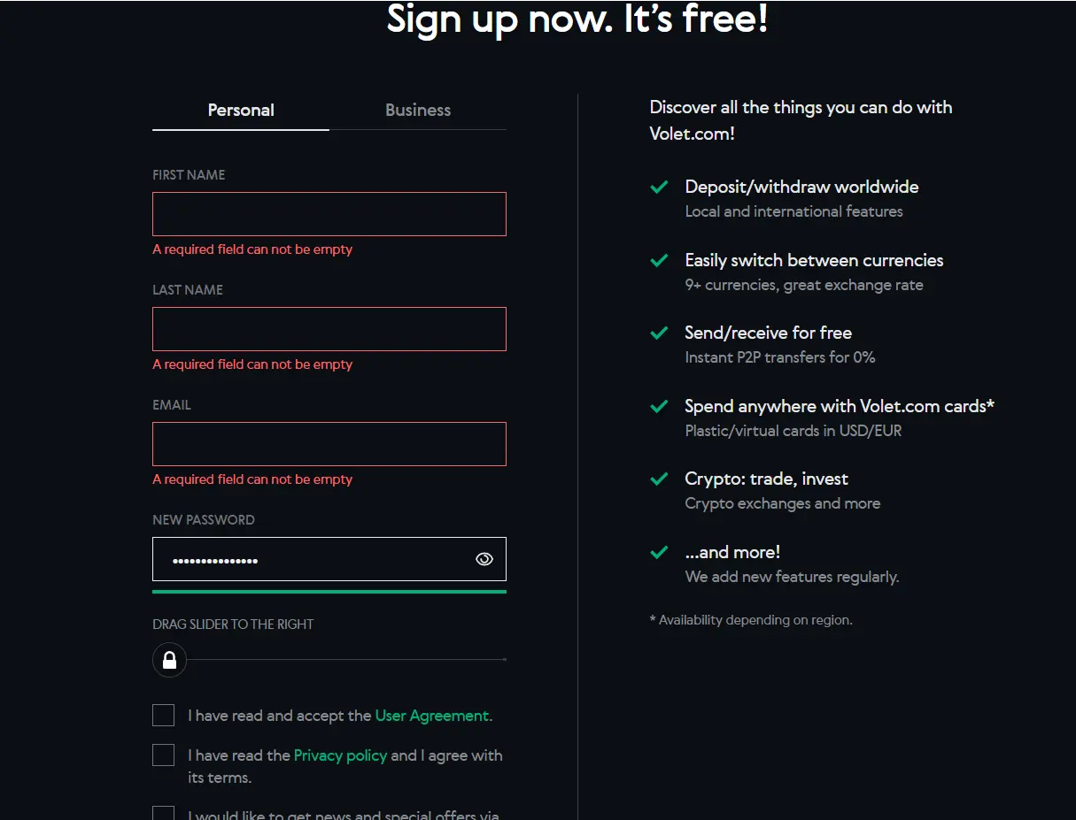This screenshot has height=820, width=1076.
Task: Click checkmark next to Spend anywhere with Volet.com cards
Action: point(659,407)
